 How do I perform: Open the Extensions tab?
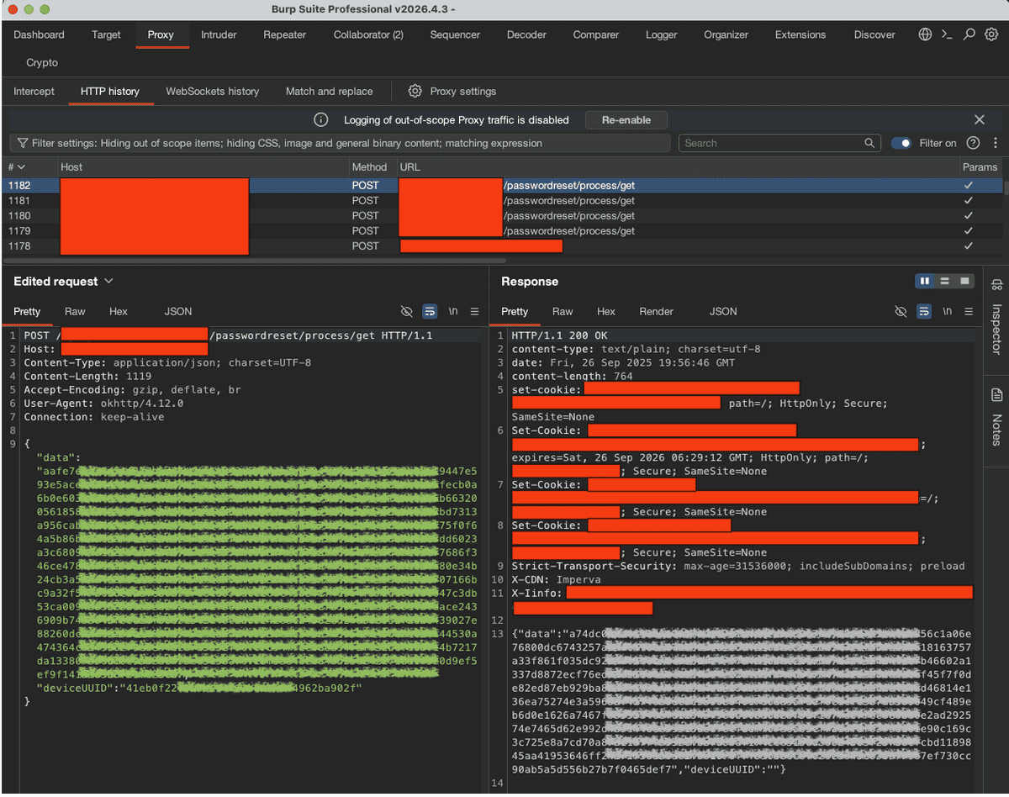click(800, 34)
